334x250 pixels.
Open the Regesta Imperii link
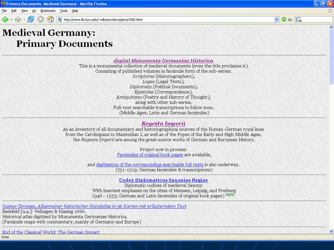[x=164, y=124]
